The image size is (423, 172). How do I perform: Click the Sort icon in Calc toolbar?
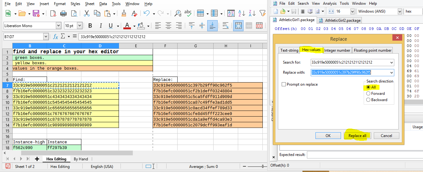coord(231,14)
